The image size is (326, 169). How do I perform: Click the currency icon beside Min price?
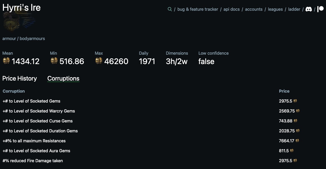[x=54, y=61]
